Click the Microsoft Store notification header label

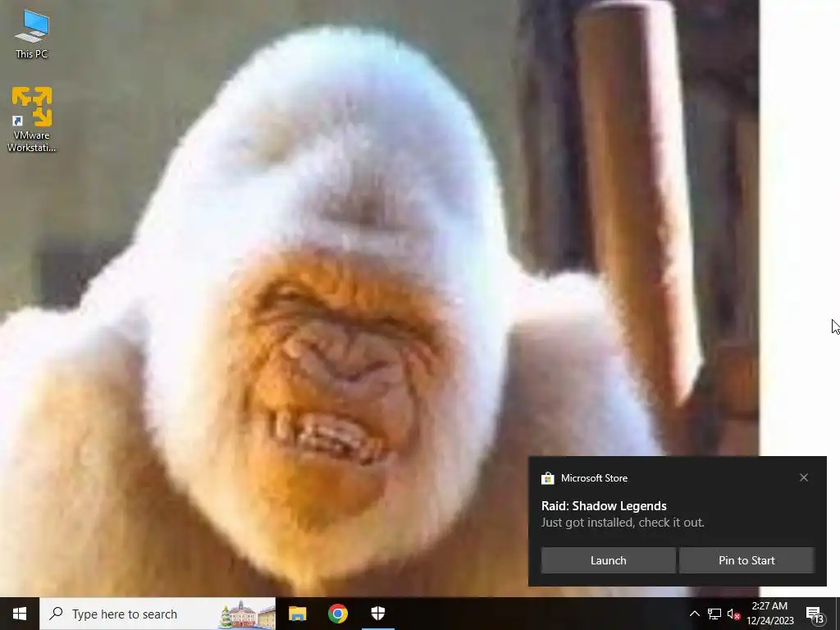click(594, 478)
